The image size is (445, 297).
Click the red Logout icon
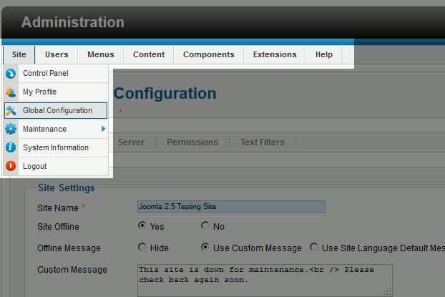[11, 167]
